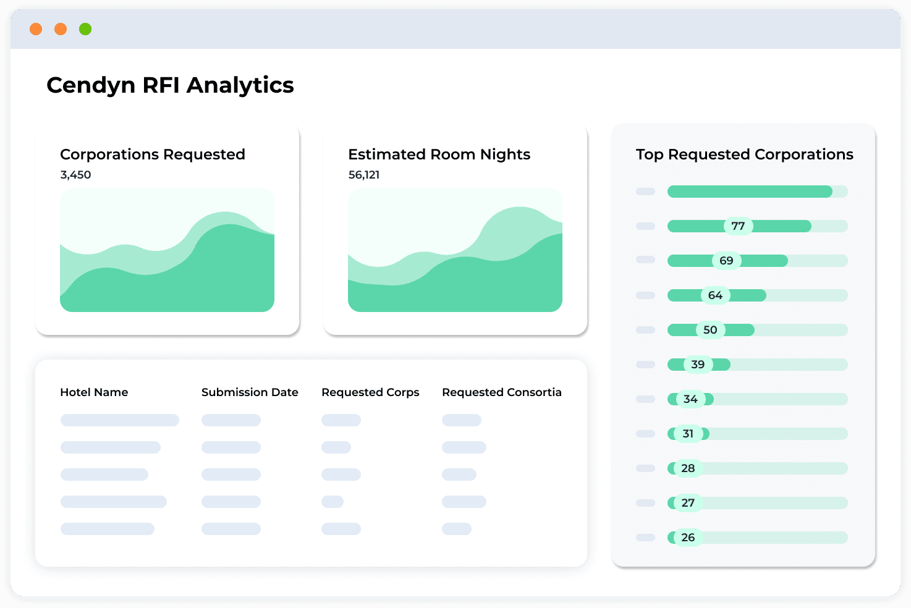This screenshot has width=911, height=608.
Task: Open the Corporations Requested card title
Action: (x=153, y=154)
